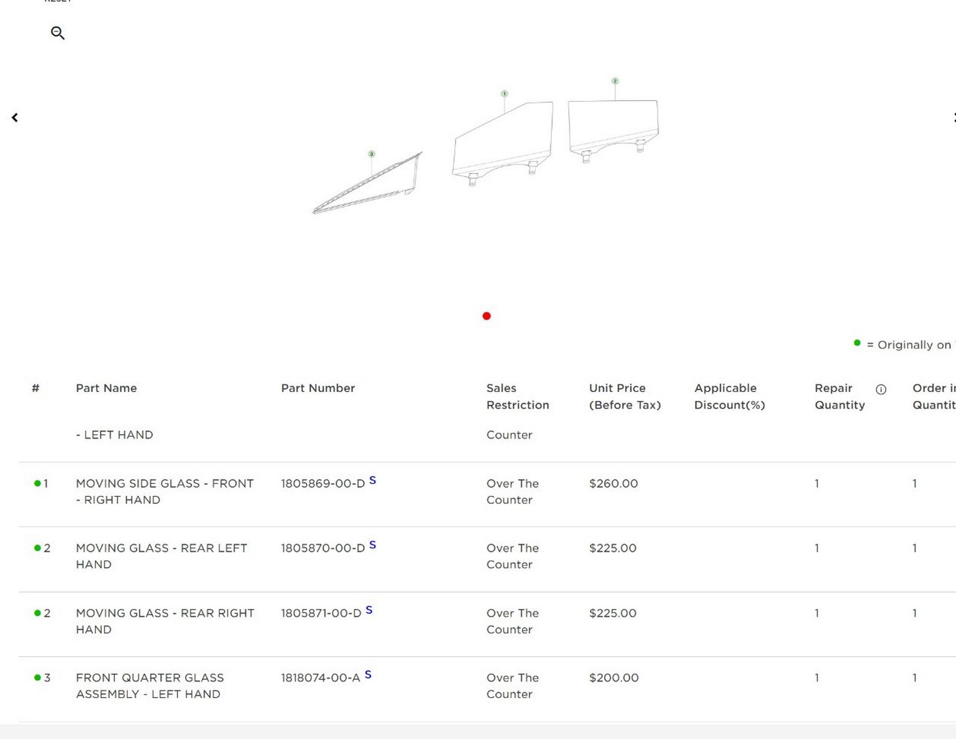
Task: Select callout marker 3 on the diagram
Action: (x=372, y=154)
